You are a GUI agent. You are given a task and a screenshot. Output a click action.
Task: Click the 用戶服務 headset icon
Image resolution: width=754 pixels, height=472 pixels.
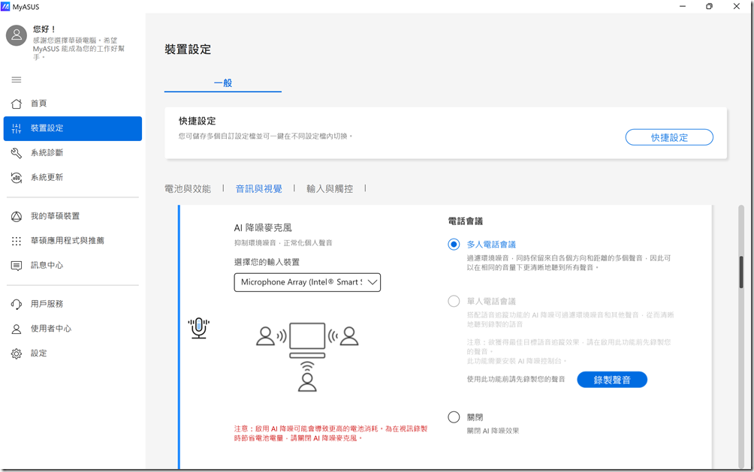17,304
